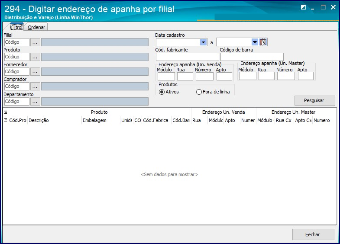
Task: Click Apto field under Endereço apanha Un. Master
Action: click(306, 76)
